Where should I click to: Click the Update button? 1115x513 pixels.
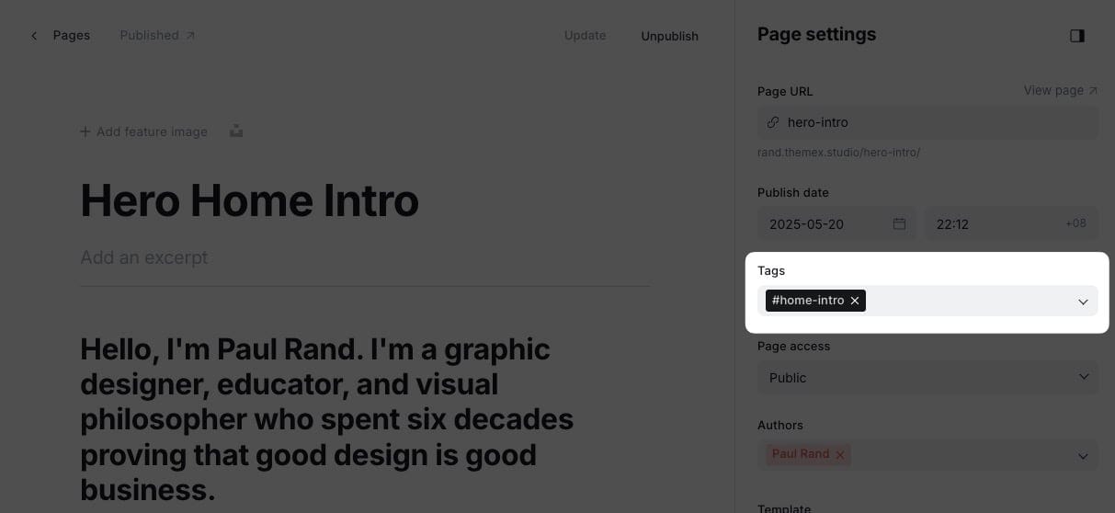click(585, 36)
